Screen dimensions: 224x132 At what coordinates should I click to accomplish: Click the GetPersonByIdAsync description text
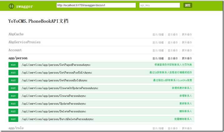[x=172, y=80]
